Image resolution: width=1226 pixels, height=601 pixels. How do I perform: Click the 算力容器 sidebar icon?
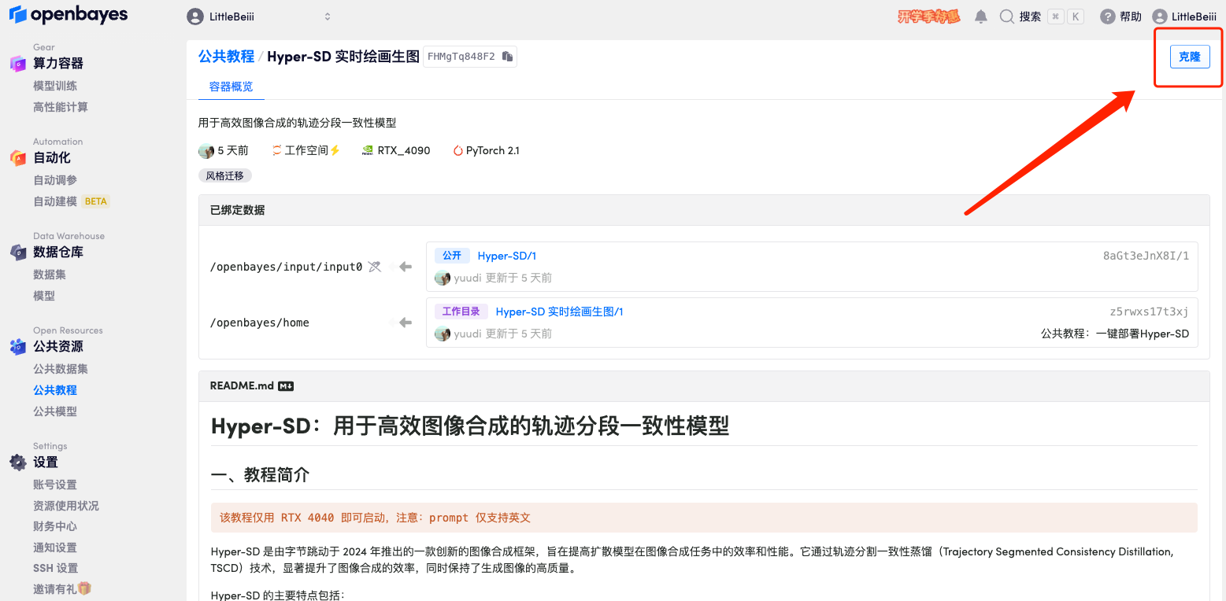point(17,64)
